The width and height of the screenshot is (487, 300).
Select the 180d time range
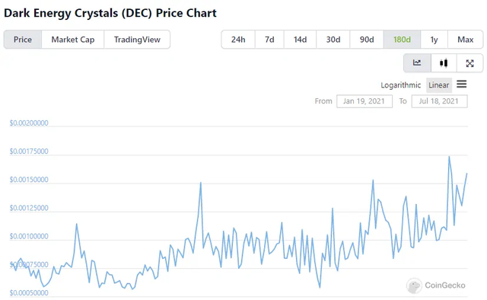pyautogui.click(x=402, y=40)
